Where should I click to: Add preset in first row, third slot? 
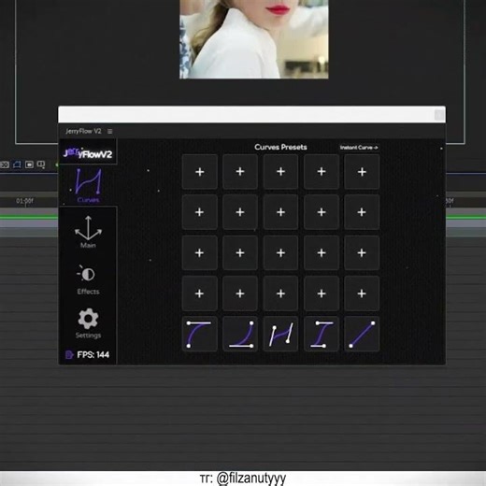pos(280,172)
